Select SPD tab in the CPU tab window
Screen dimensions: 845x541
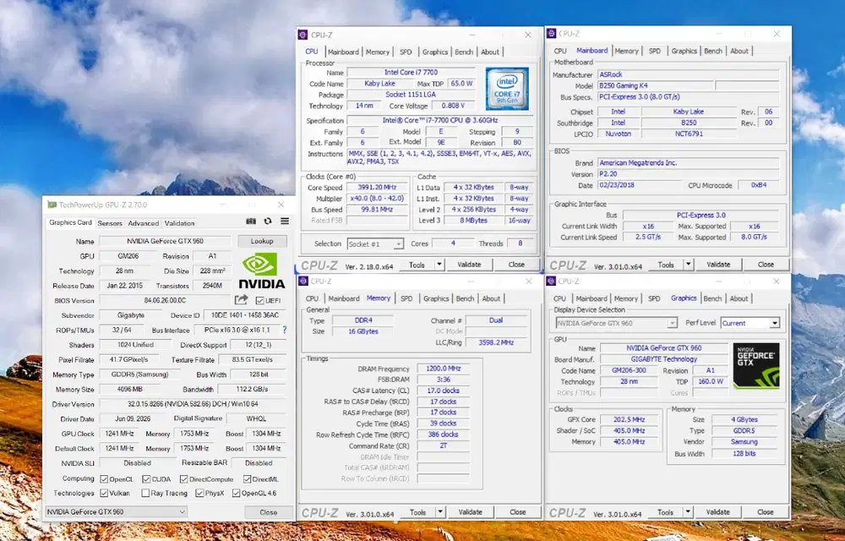click(406, 52)
